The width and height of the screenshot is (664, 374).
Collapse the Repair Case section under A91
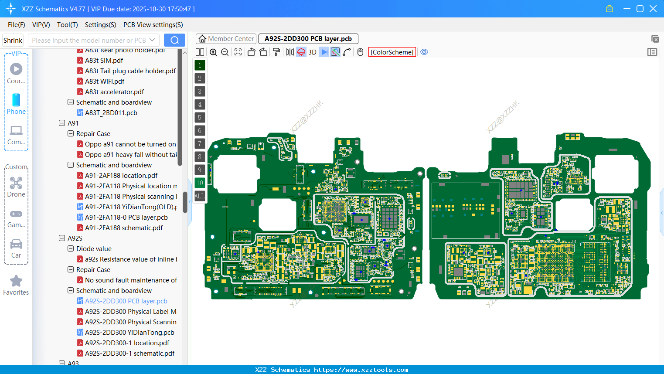[70, 133]
